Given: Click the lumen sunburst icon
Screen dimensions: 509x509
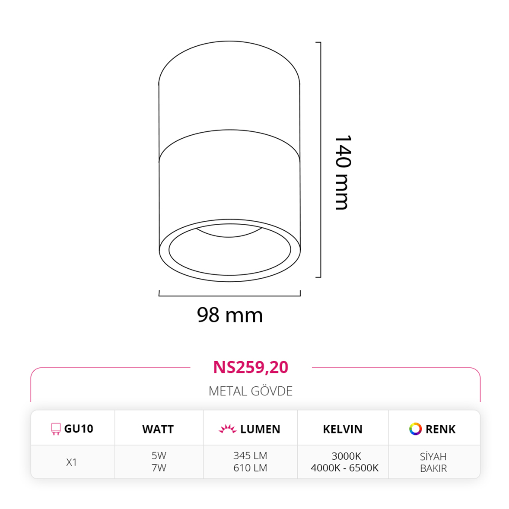Looking at the screenshot, I should point(228,429).
